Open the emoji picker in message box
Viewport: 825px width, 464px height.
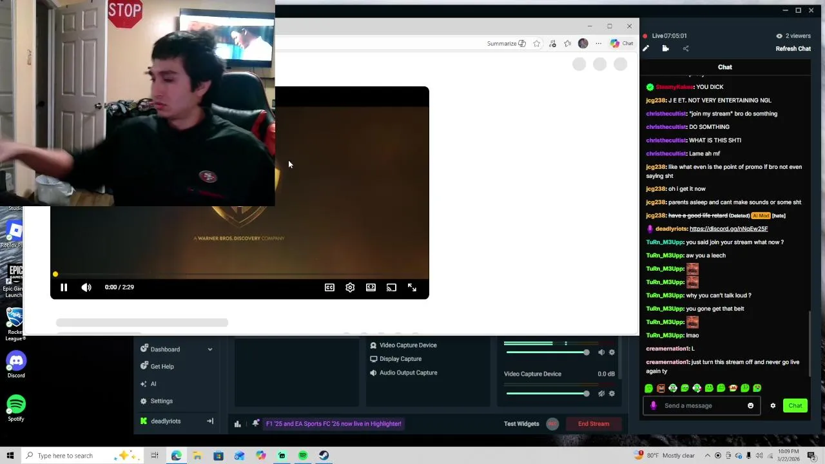[750, 406]
